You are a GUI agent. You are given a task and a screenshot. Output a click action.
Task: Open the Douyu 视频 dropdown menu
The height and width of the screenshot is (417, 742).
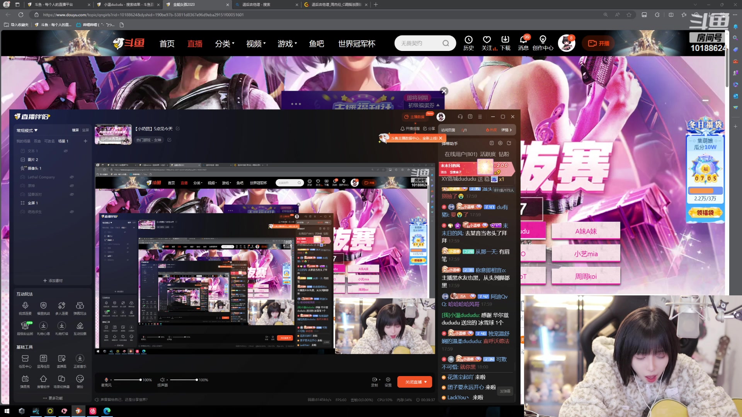[256, 44]
